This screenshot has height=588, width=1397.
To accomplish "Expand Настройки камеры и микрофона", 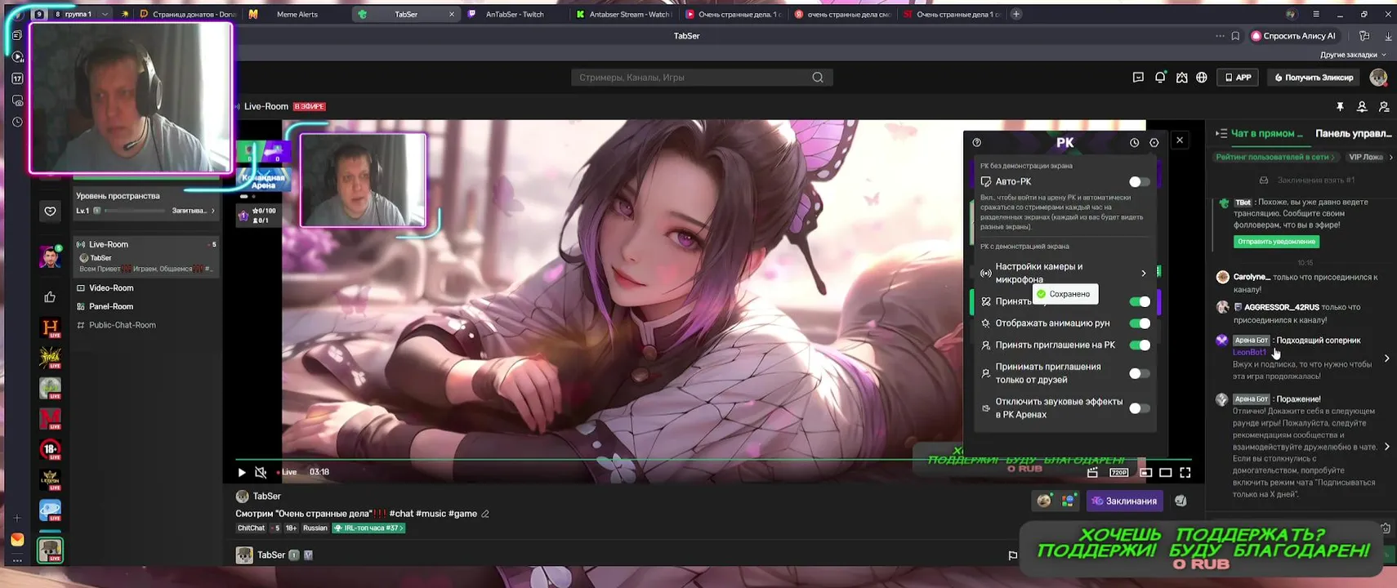I will coord(1065,273).
